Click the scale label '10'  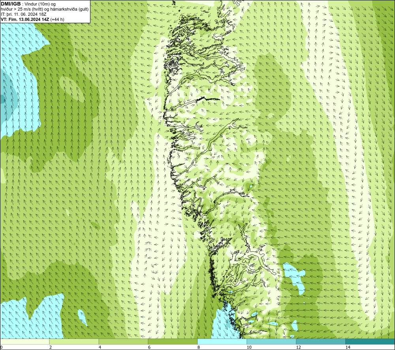249,348
